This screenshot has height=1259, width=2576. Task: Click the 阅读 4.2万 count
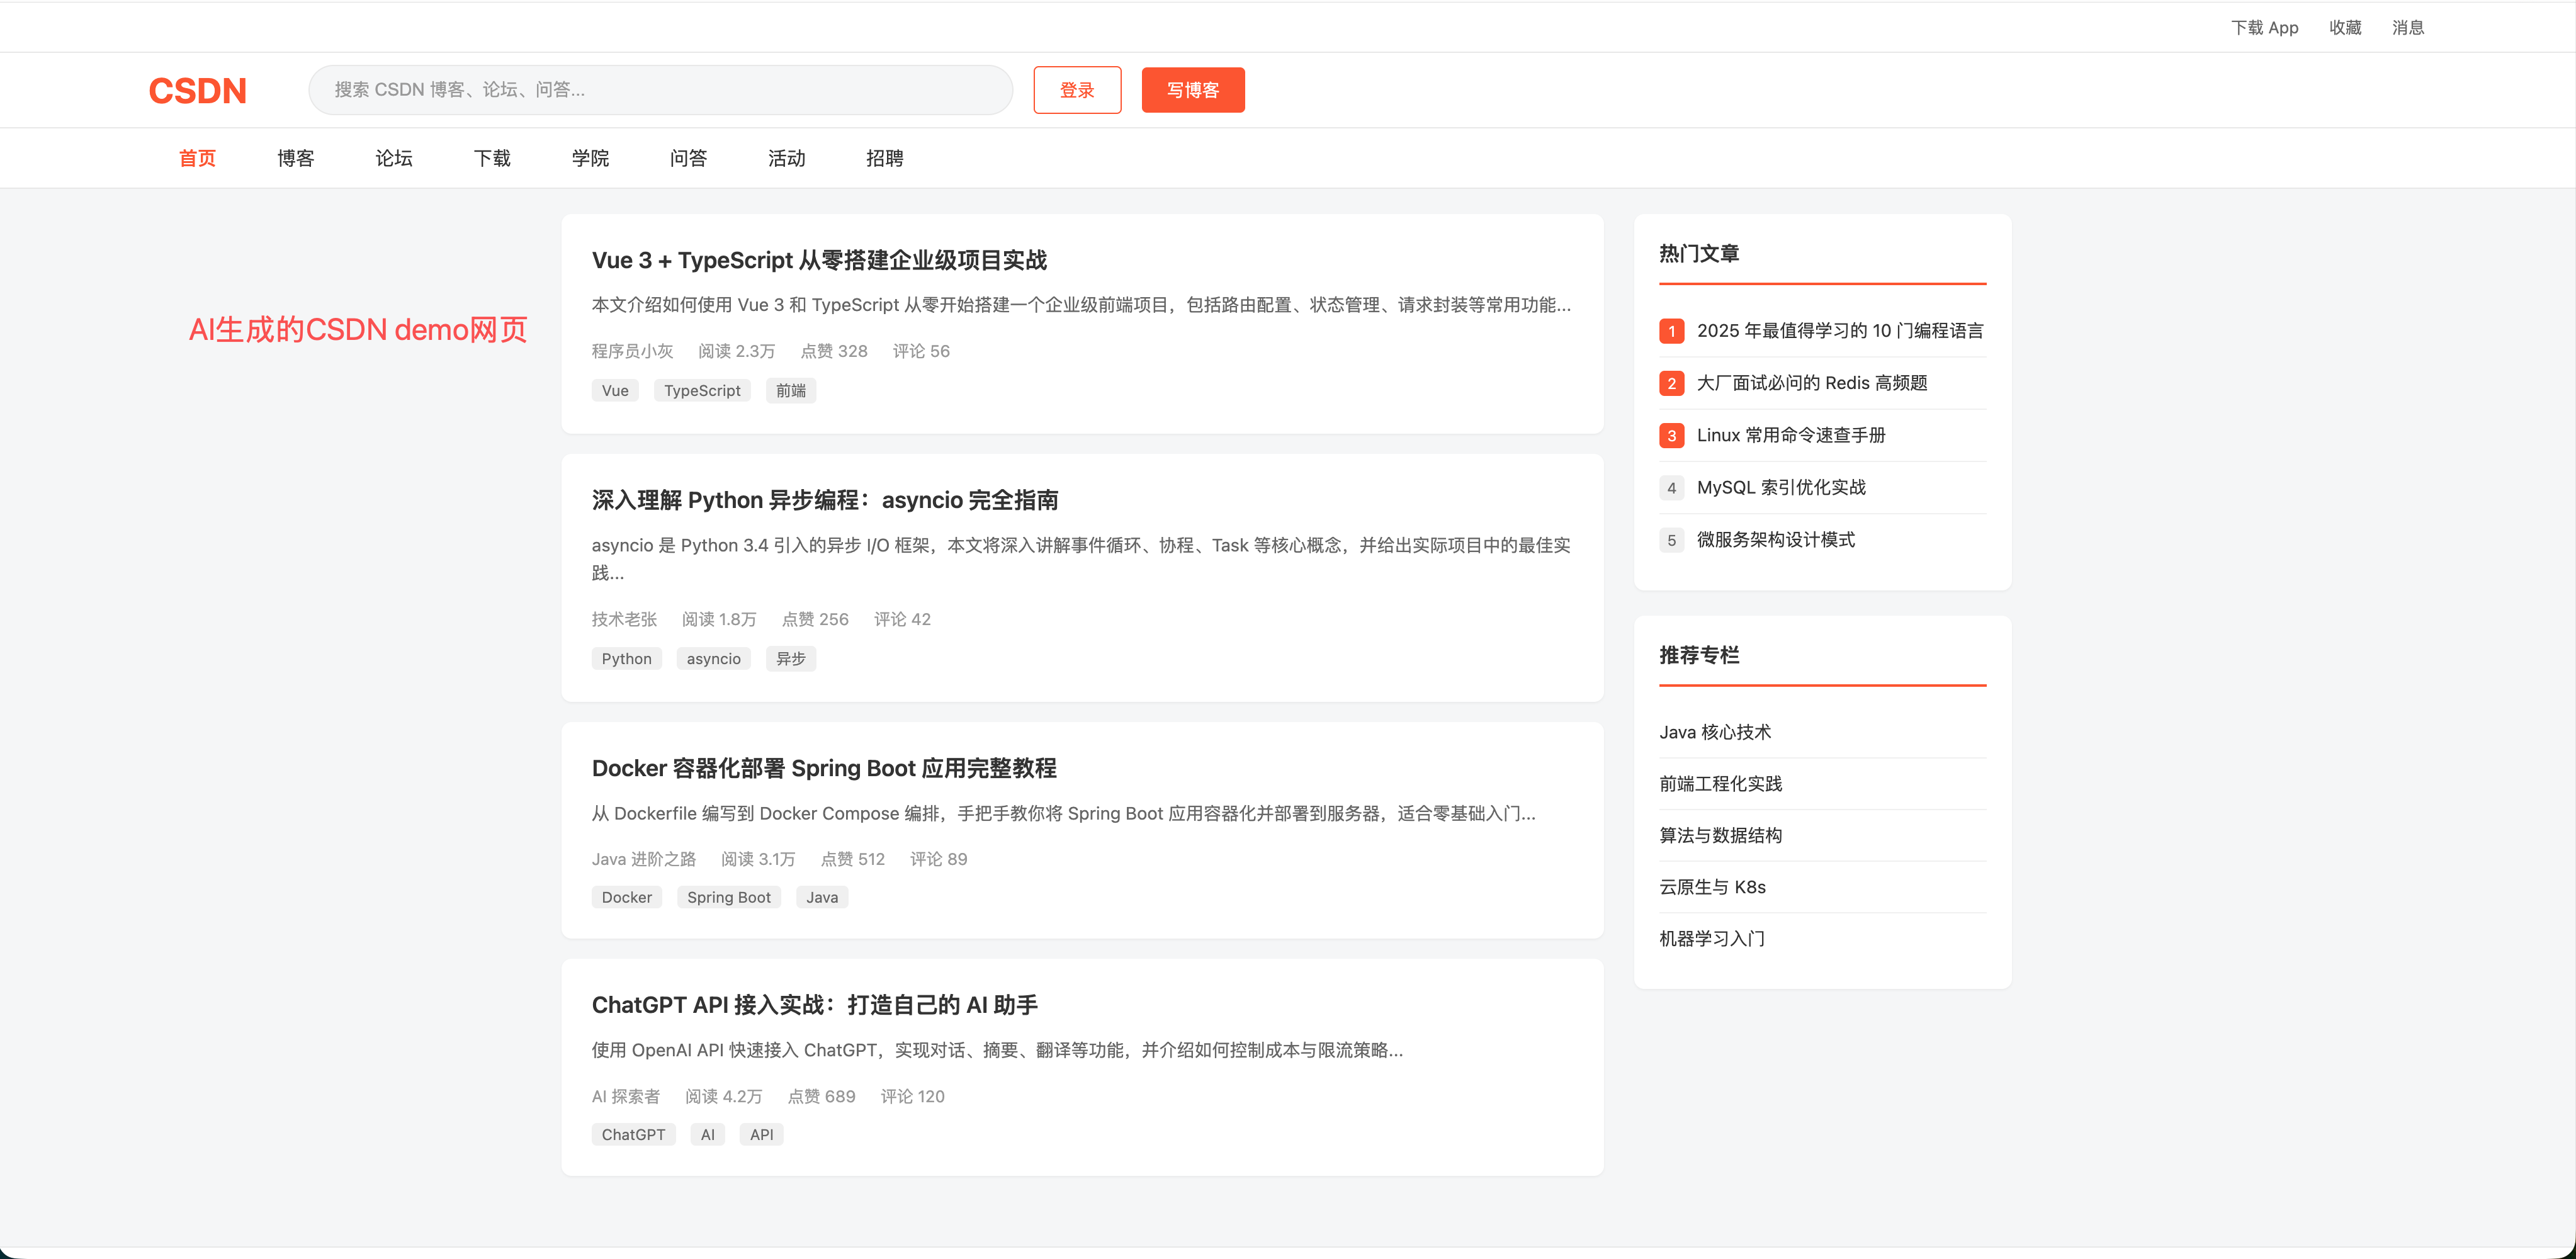724,1096
